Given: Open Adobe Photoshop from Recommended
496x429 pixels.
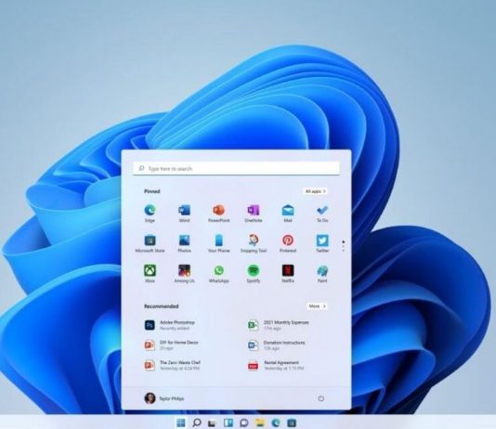Looking at the screenshot, I should pyautogui.click(x=171, y=325).
